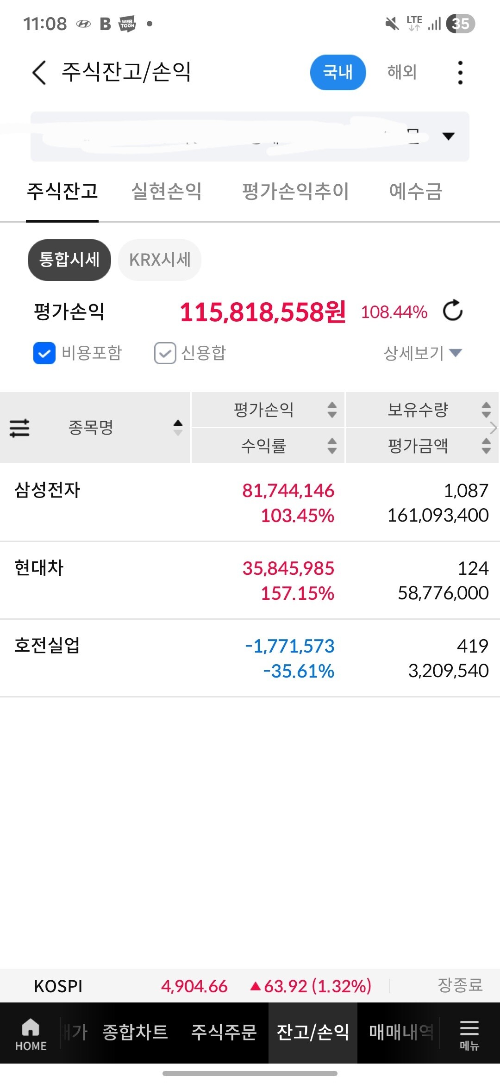
Task: Open the 예수금 tab
Action: (415, 191)
